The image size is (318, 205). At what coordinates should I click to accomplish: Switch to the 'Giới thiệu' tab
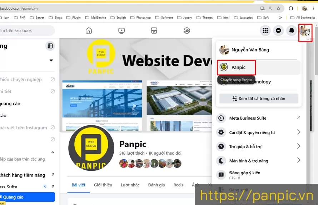click(103, 185)
